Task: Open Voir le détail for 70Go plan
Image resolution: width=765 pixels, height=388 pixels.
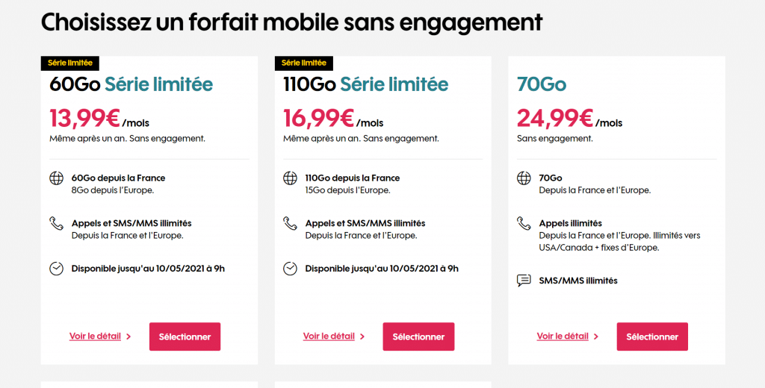Action: (563, 337)
